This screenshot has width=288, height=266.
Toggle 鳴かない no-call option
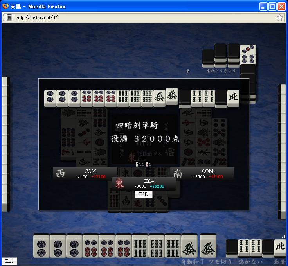pyautogui.click(x=250, y=262)
